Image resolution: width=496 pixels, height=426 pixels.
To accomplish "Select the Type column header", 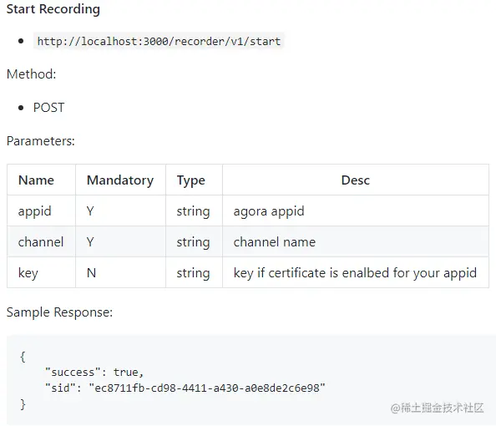I will coord(190,180).
